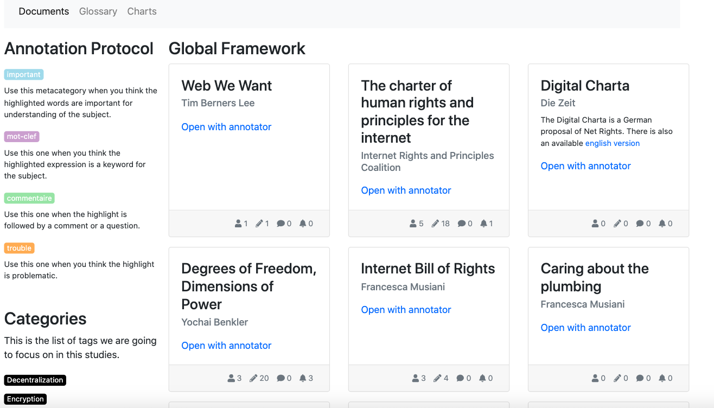Select the Documents tab
The height and width of the screenshot is (408, 714).
click(x=44, y=11)
